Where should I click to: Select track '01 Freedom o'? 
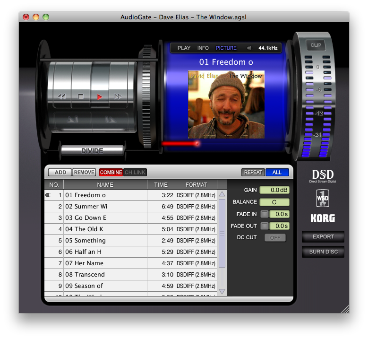131,195
